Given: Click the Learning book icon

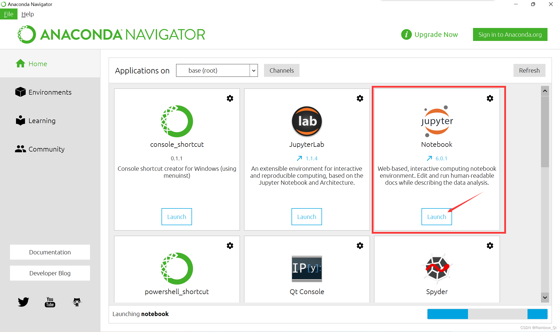Looking at the screenshot, I should (x=20, y=120).
